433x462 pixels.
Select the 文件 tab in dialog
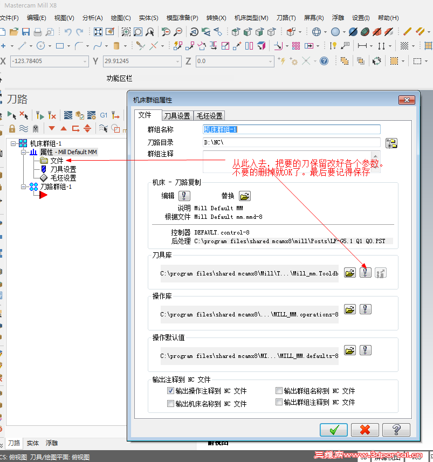click(147, 115)
